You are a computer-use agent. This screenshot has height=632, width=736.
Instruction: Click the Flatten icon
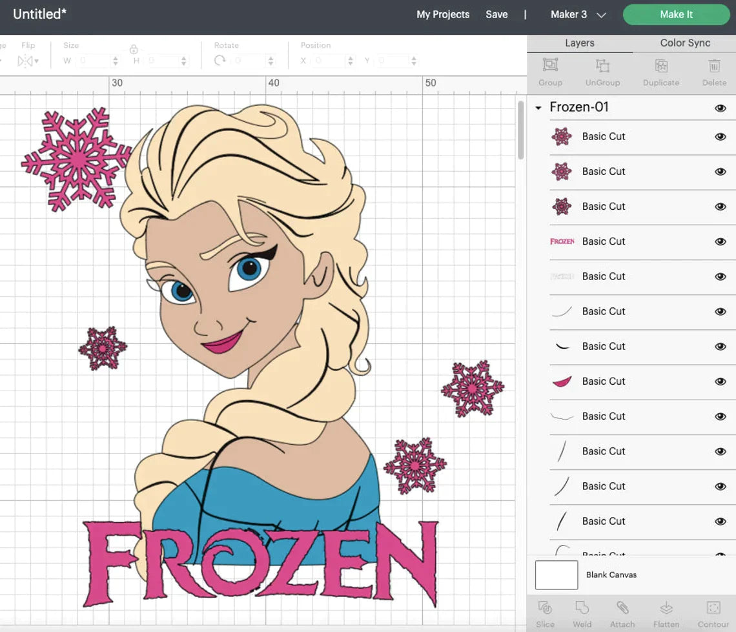pyautogui.click(x=666, y=609)
